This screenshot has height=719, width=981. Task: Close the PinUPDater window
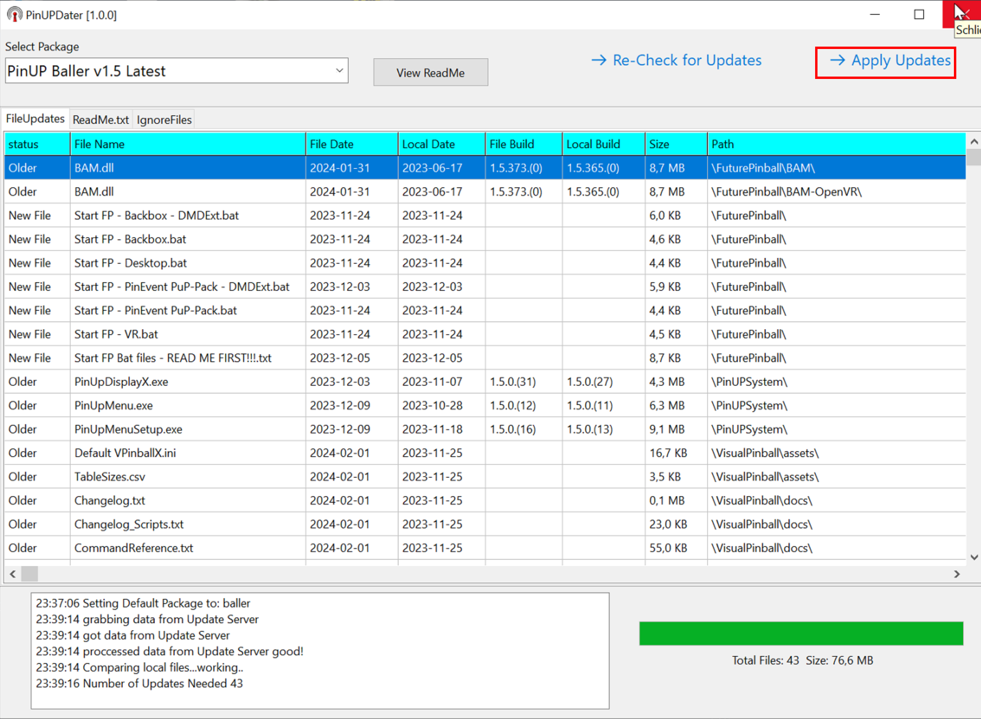click(x=962, y=15)
